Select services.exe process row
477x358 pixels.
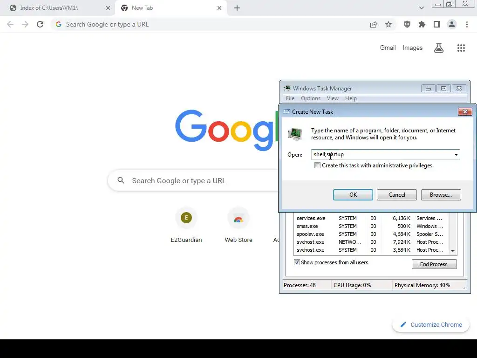pyautogui.click(x=371, y=218)
